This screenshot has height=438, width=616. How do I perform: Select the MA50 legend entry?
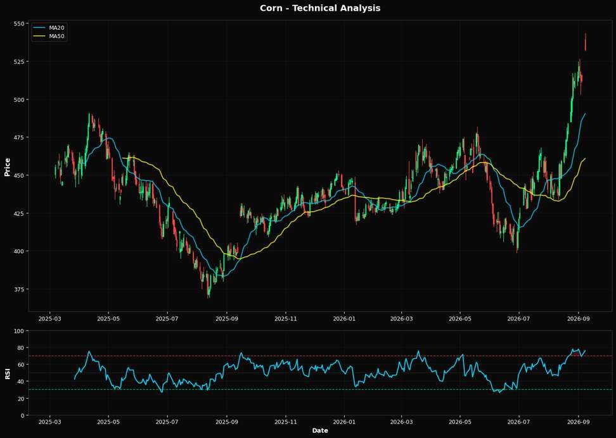(49, 37)
